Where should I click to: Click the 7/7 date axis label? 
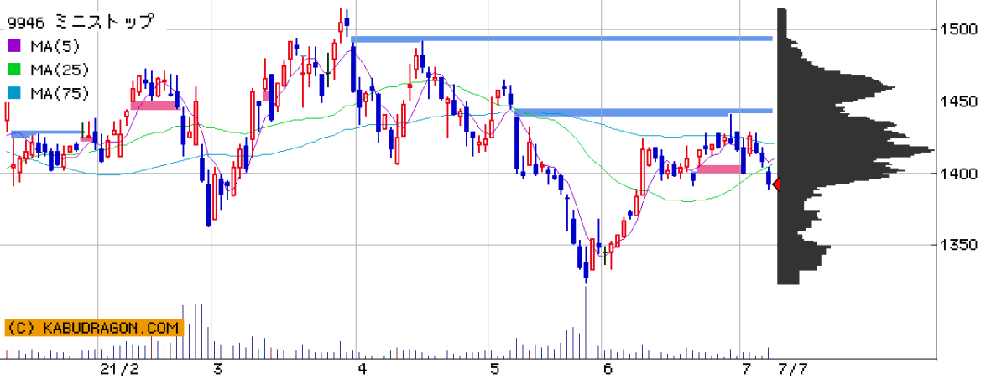pos(793,369)
